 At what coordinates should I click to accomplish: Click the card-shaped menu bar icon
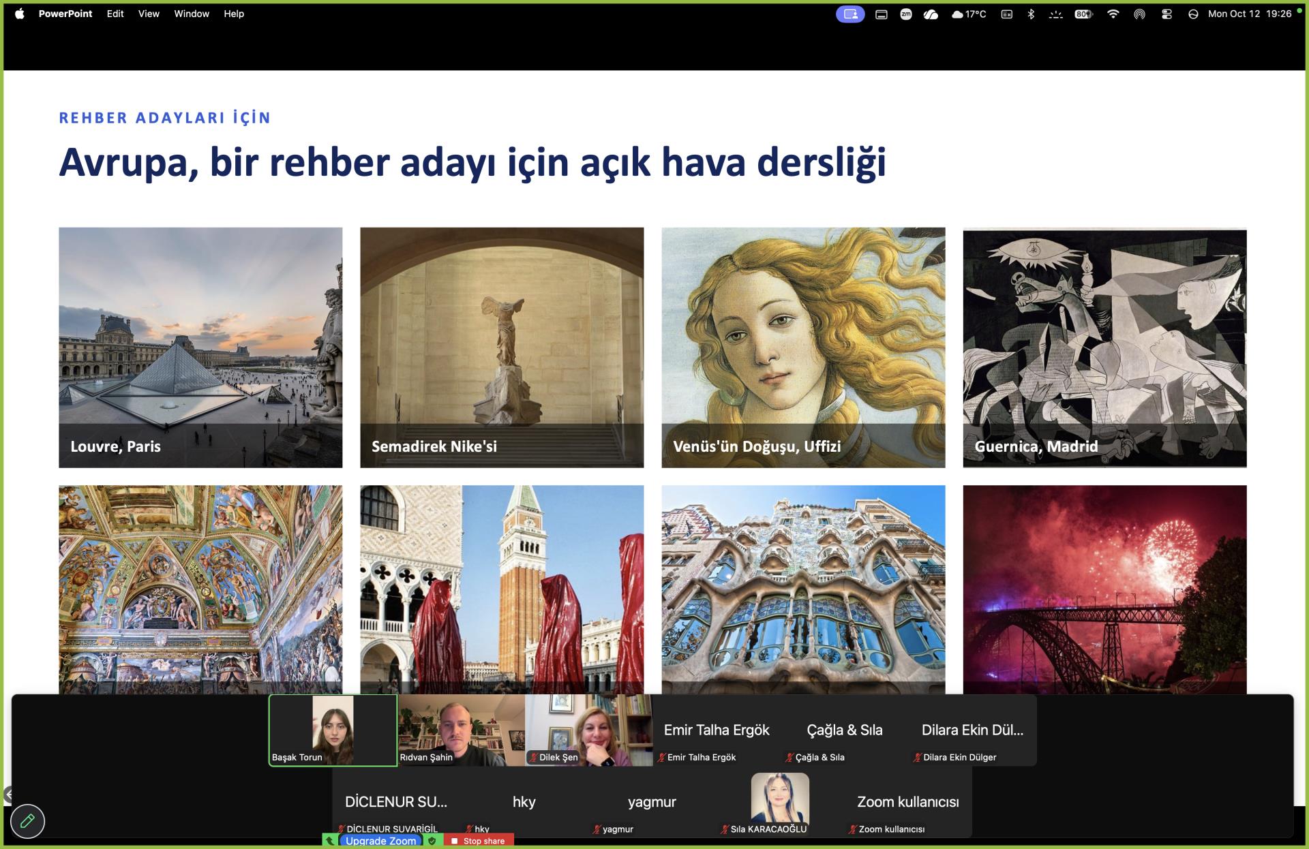pyautogui.click(x=881, y=14)
